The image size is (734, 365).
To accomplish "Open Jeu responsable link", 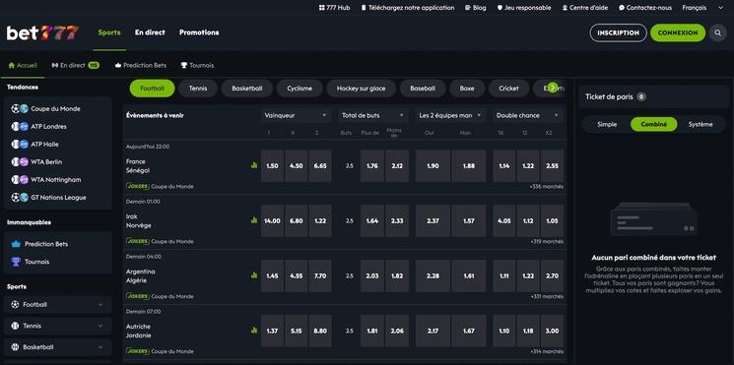I will (x=524, y=8).
